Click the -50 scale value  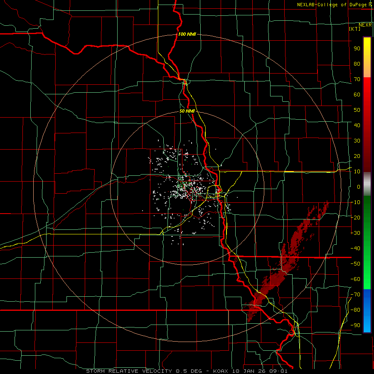(x=355, y=264)
